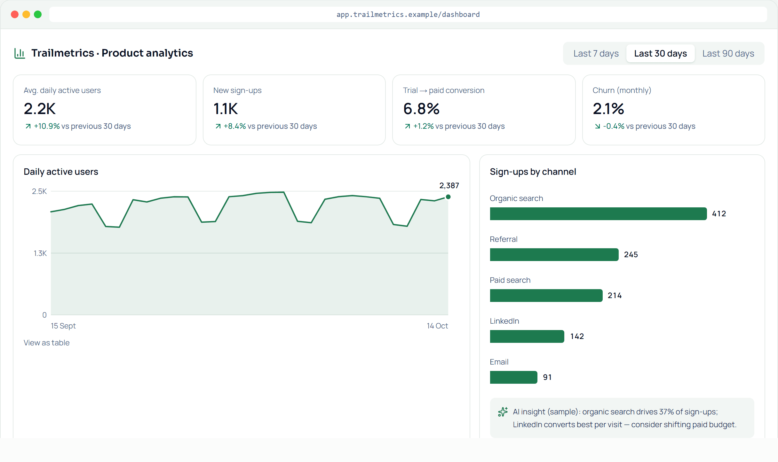This screenshot has width=778, height=462.
Task: Click the AI insight sparkle icon
Action: tap(503, 412)
